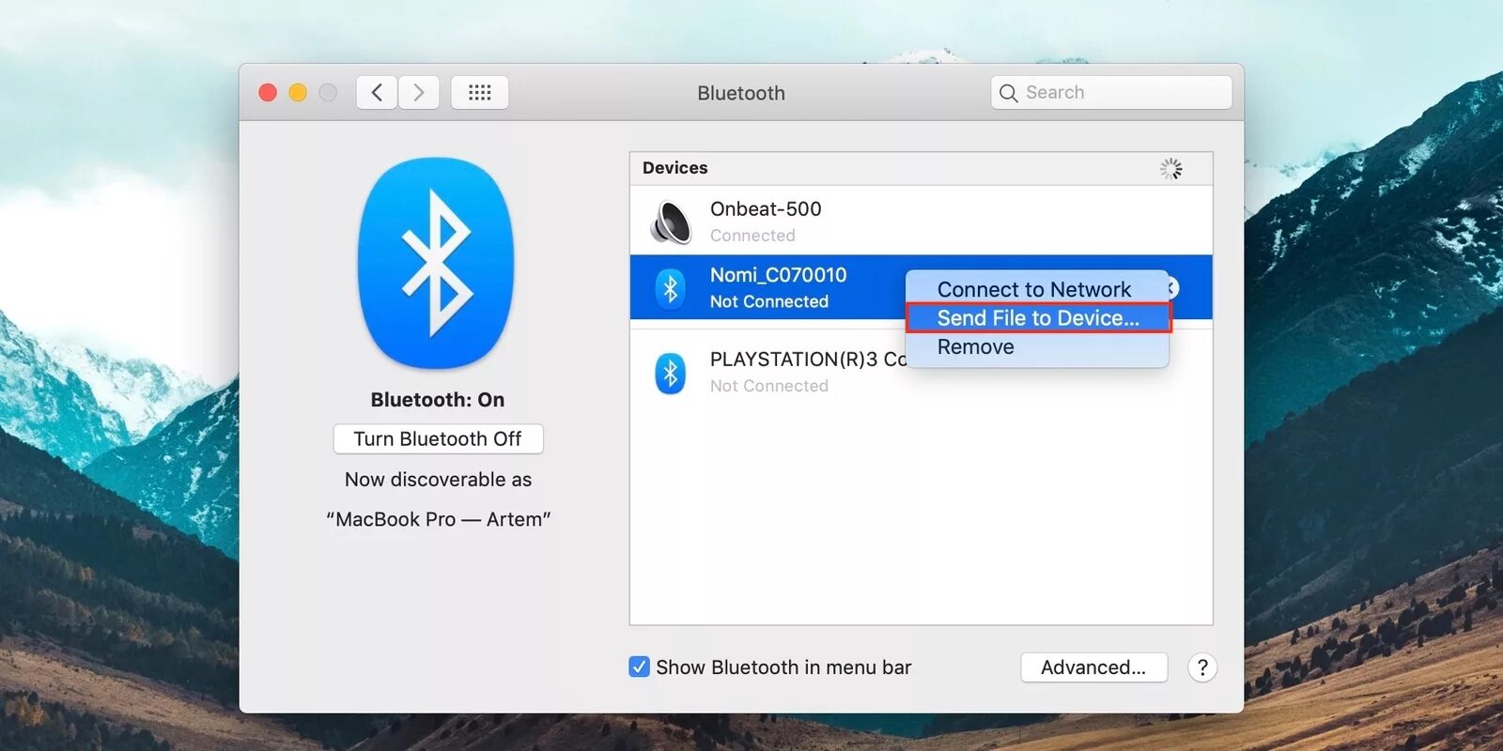The width and height of the screenshot is (1503, 751).
Task: Click the Search field in the Bluetooth window
Action: [1111, 92]
